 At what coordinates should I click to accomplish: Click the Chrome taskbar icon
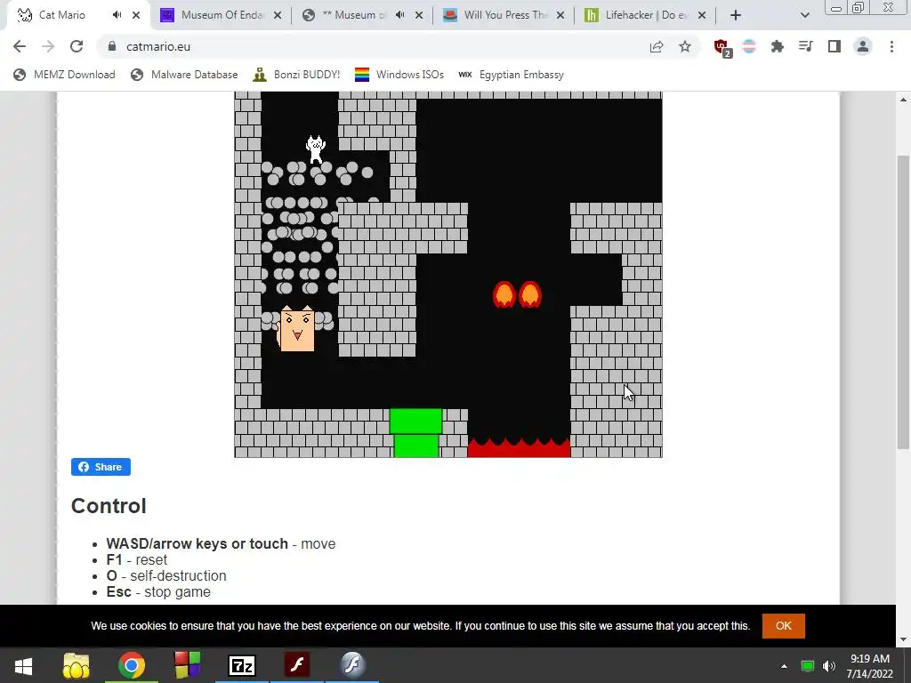(132, 665)
